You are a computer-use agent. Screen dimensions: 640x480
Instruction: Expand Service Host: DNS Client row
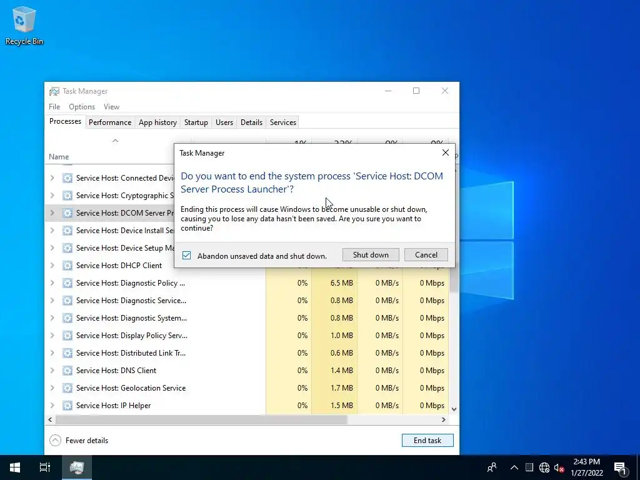[x=52, y=371]
